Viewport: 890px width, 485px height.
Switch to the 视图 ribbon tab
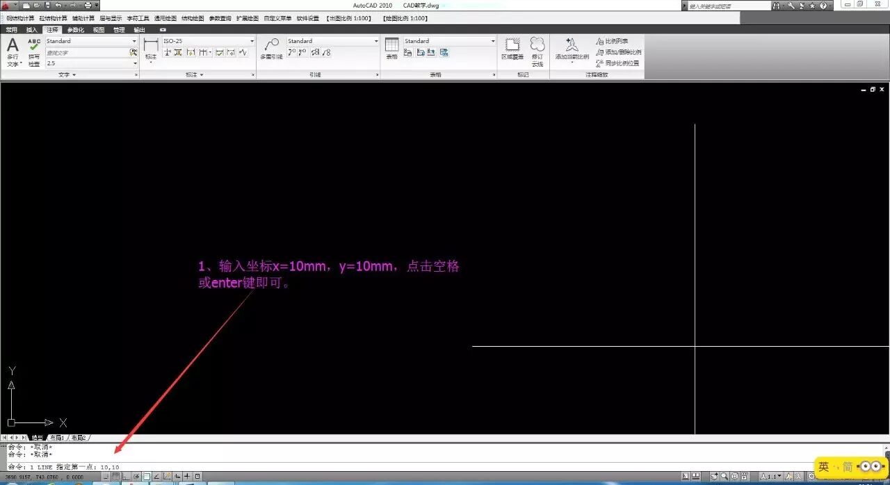click(x=99, y=30)
